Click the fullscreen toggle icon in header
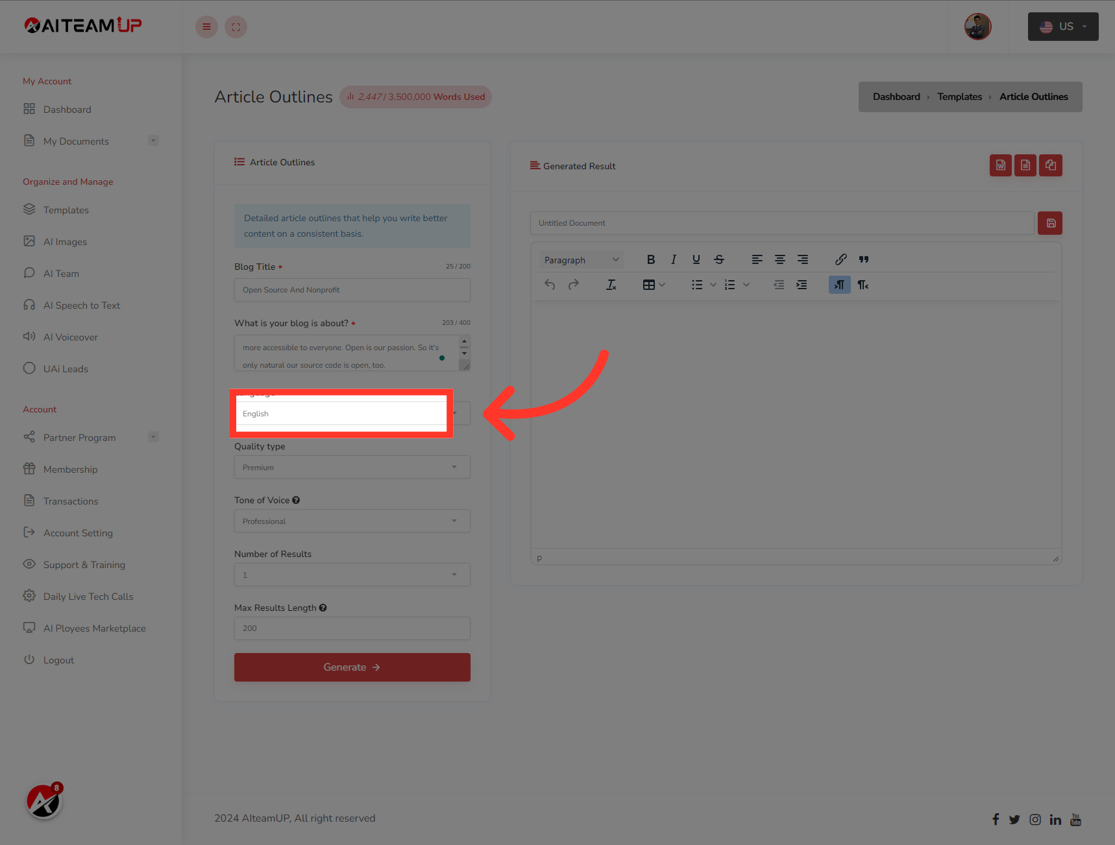This screenshot has height=845, width=1115. click(236, 27)
